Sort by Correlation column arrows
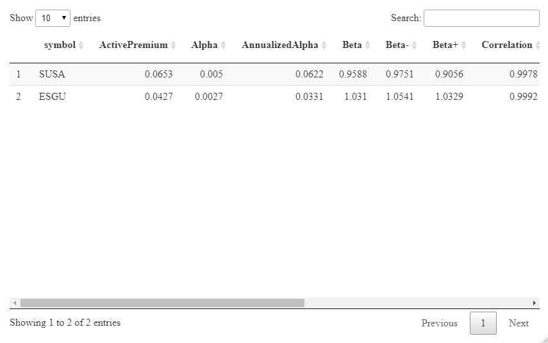 point(538,45)
